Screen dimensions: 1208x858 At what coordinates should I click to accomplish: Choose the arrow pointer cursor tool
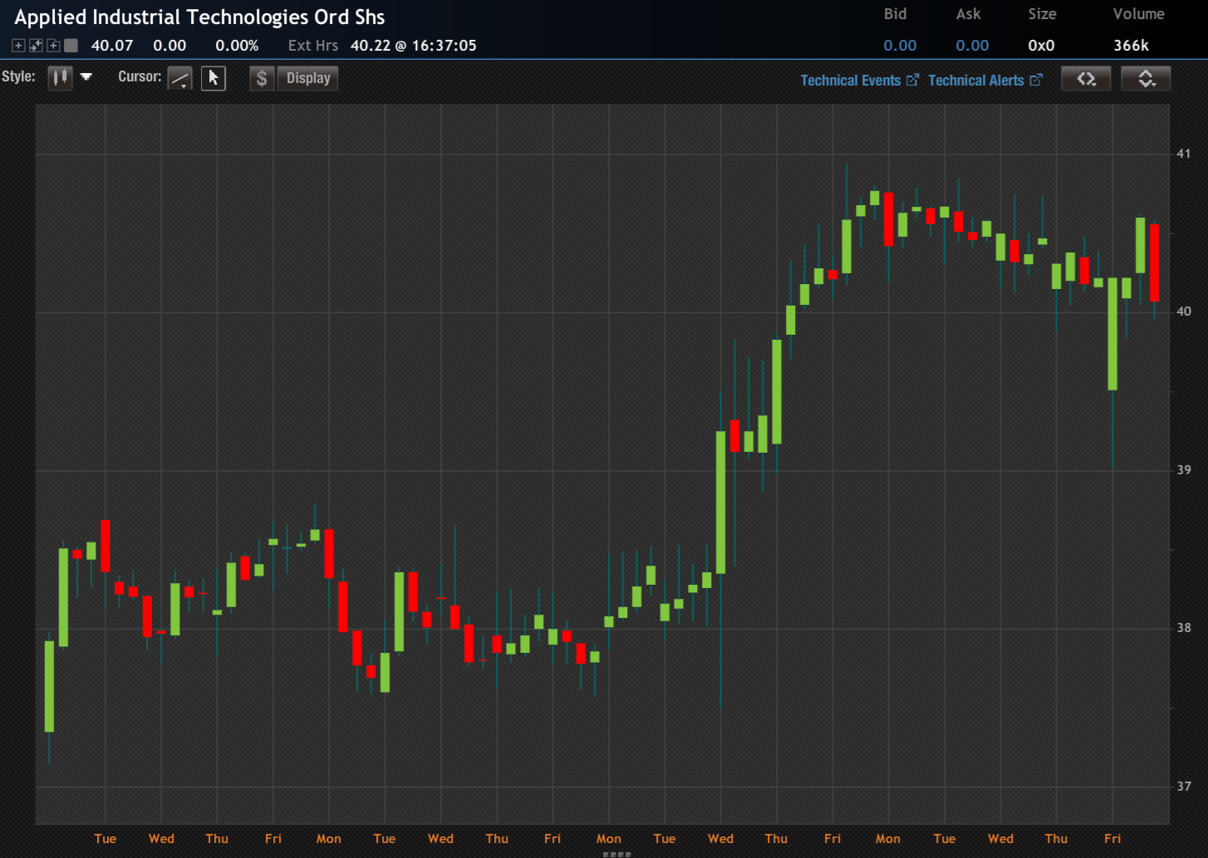pyautogui.click(x=213, y=76)
